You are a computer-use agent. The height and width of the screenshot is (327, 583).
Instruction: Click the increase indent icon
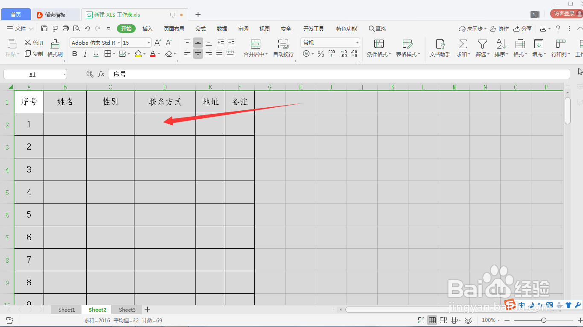[x=231, y=43]
